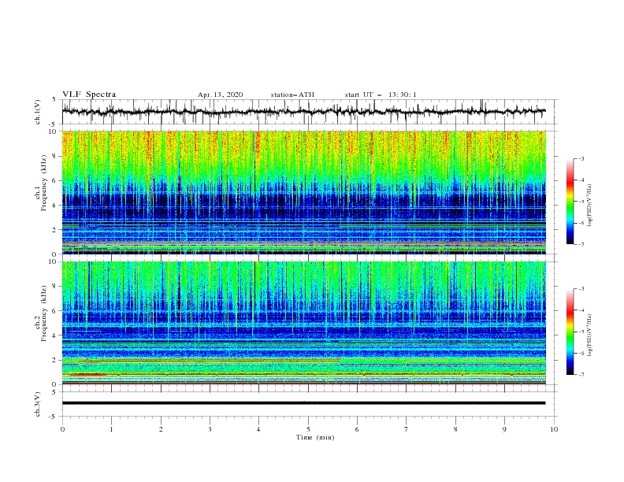
Task: Click the "5" tick on the time axis
Action: [308, 429]
